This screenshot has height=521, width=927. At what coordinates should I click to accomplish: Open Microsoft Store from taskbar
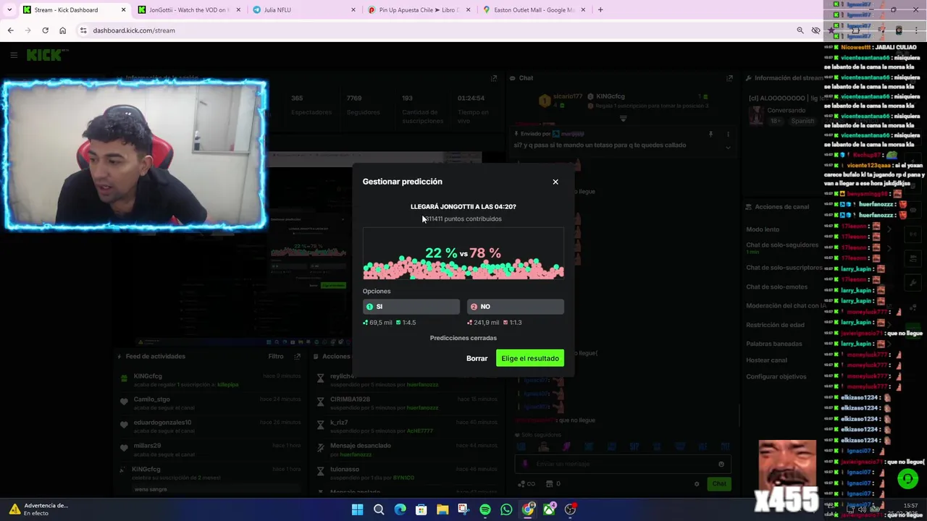click(421, 509)
